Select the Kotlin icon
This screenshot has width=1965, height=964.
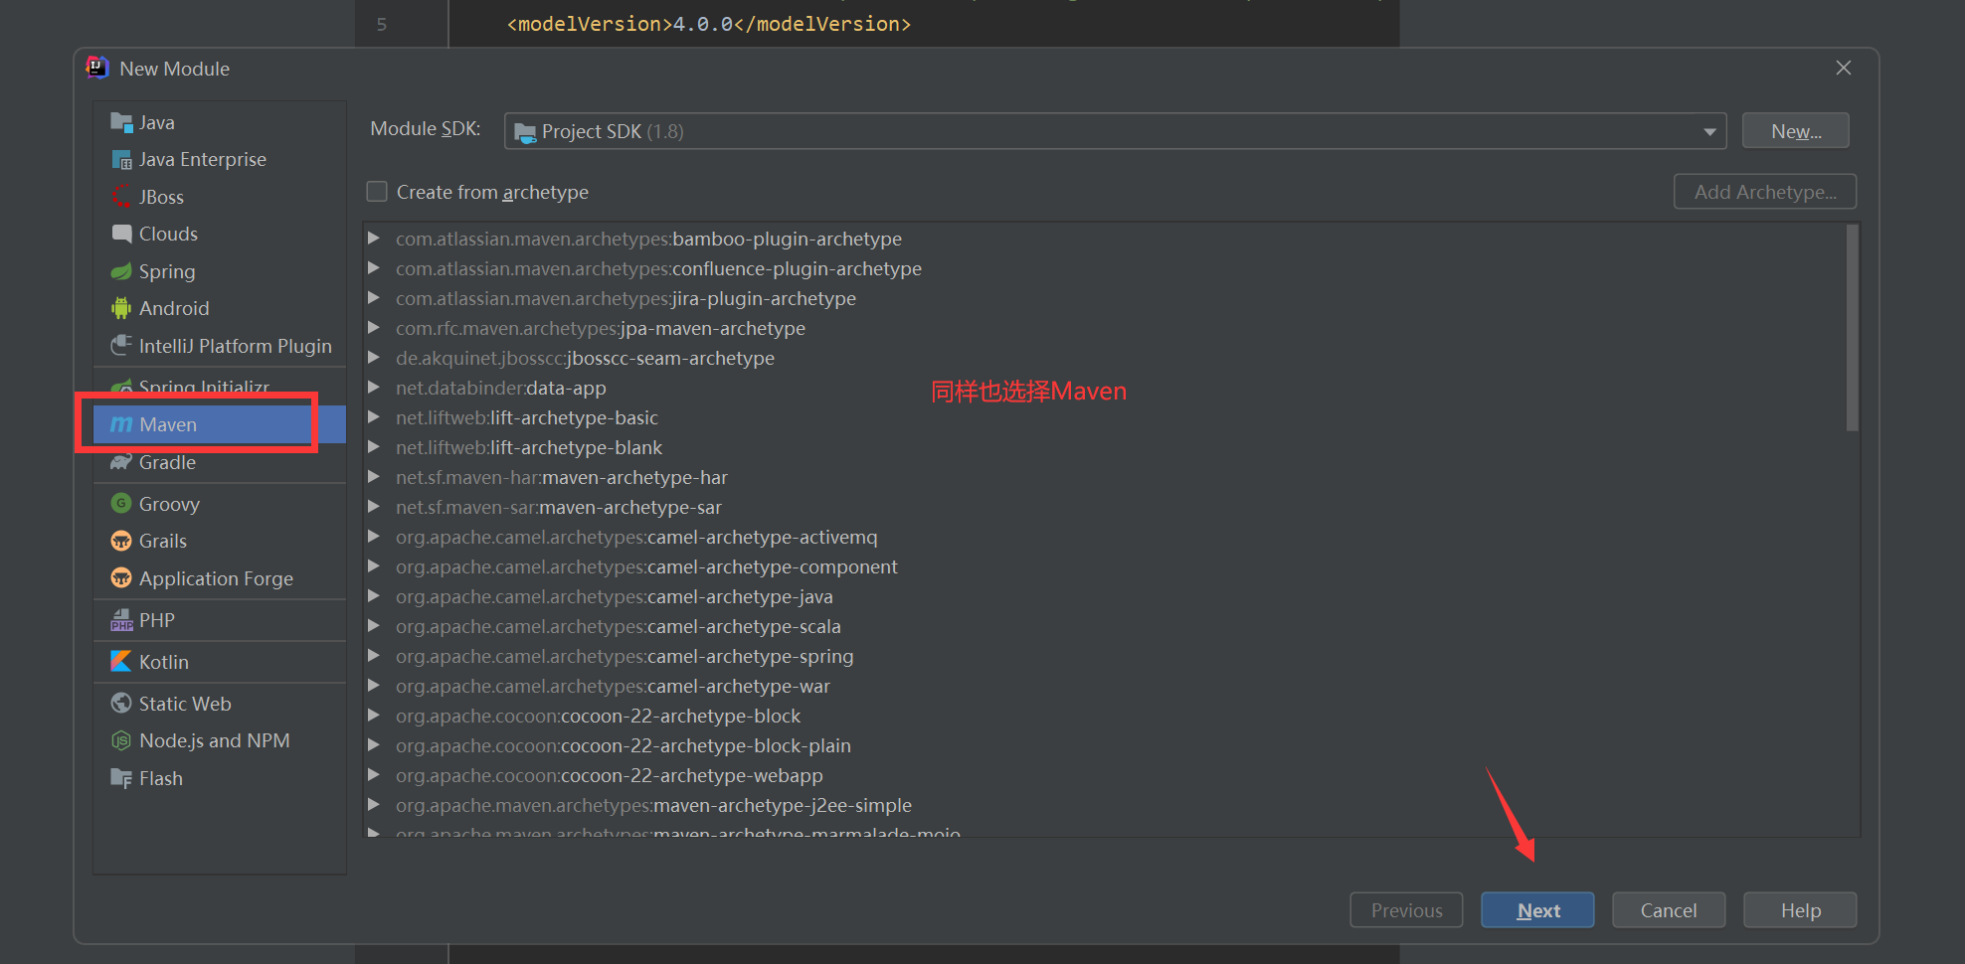pyautogui.click(x=121, y=662)
